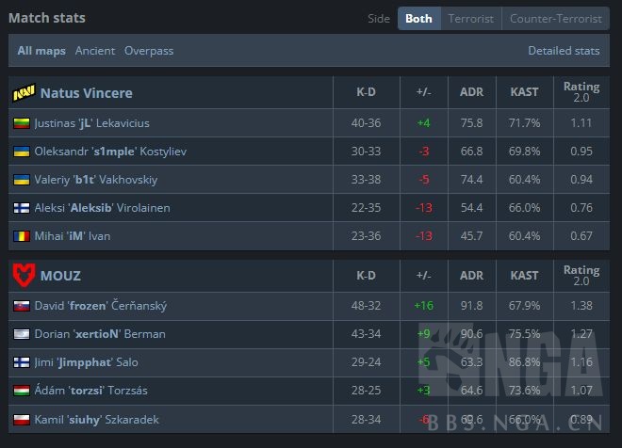Click the Polish flag beside siuhy
The width and height of the screenshot is (622, 448).
point(22,419)
